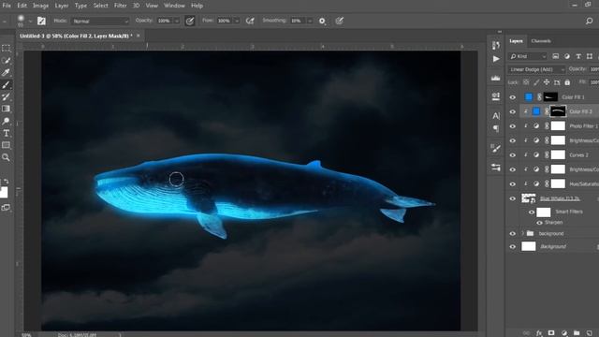Open the Actions panel play icon
Screen dimensions: 599x337
click(x=496, y=59)
